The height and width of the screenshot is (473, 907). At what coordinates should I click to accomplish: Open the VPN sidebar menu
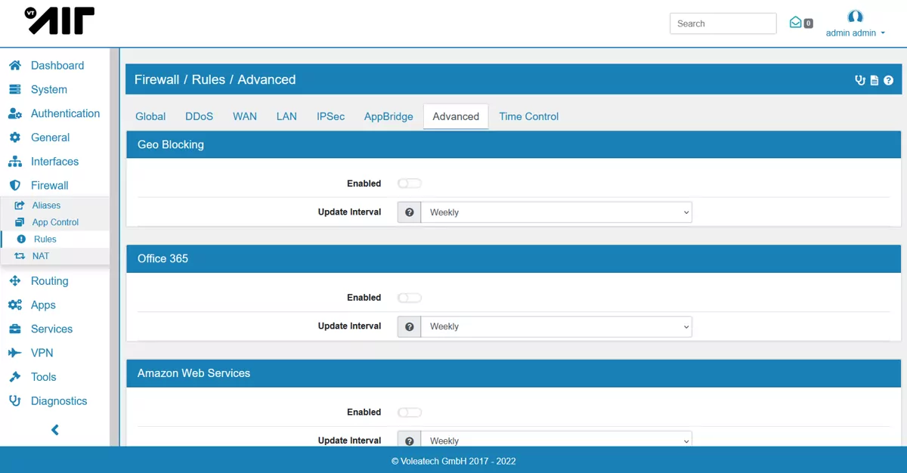42,353
